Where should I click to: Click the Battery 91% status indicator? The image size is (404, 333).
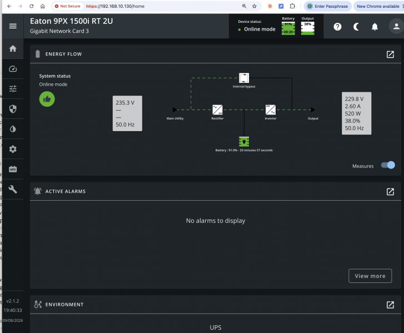click(x=288, y=28)
